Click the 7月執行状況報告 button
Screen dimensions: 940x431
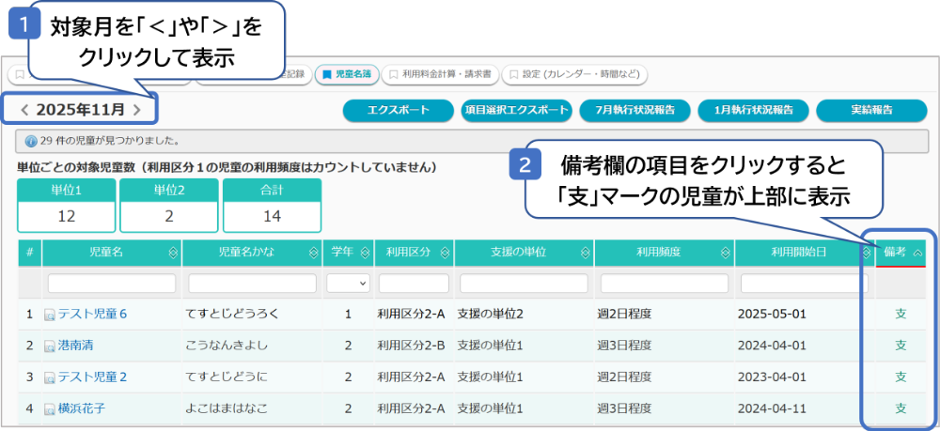coord(635,110)
